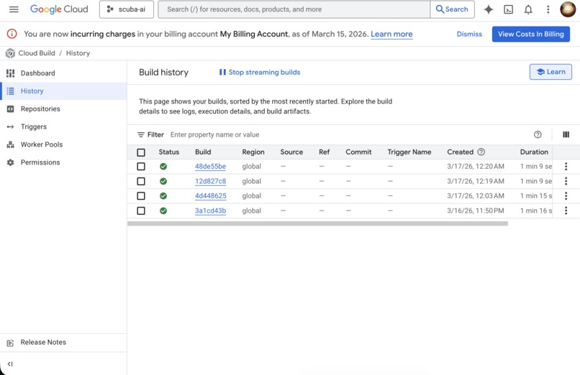The width and height of the screenshot is (580, 375).
Task: Follow the Learn more link
Action: (x=391, y=34)
